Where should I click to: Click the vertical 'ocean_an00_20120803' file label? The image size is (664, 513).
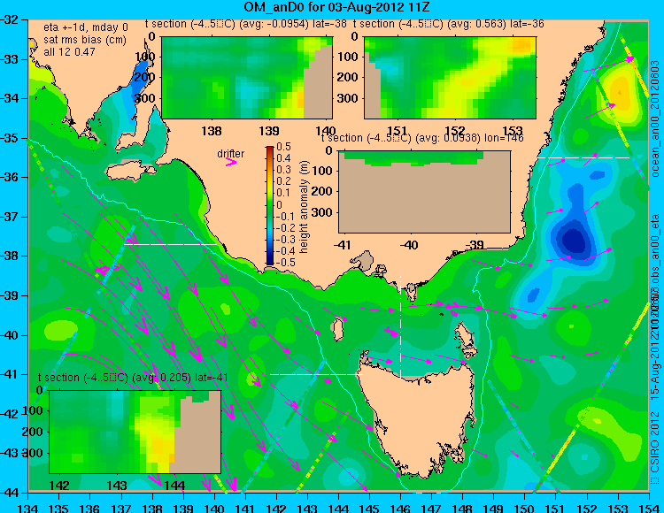click(656, 119)
